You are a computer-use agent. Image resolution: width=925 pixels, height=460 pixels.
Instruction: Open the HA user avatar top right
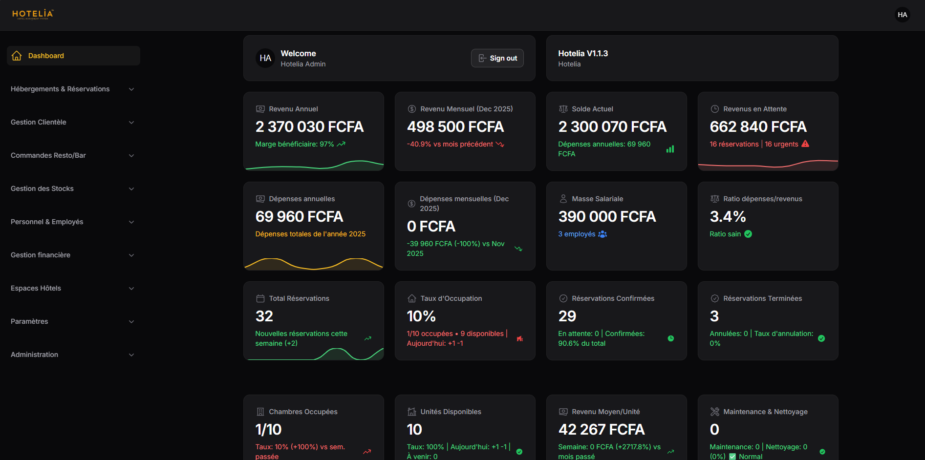tap(902, 15)
